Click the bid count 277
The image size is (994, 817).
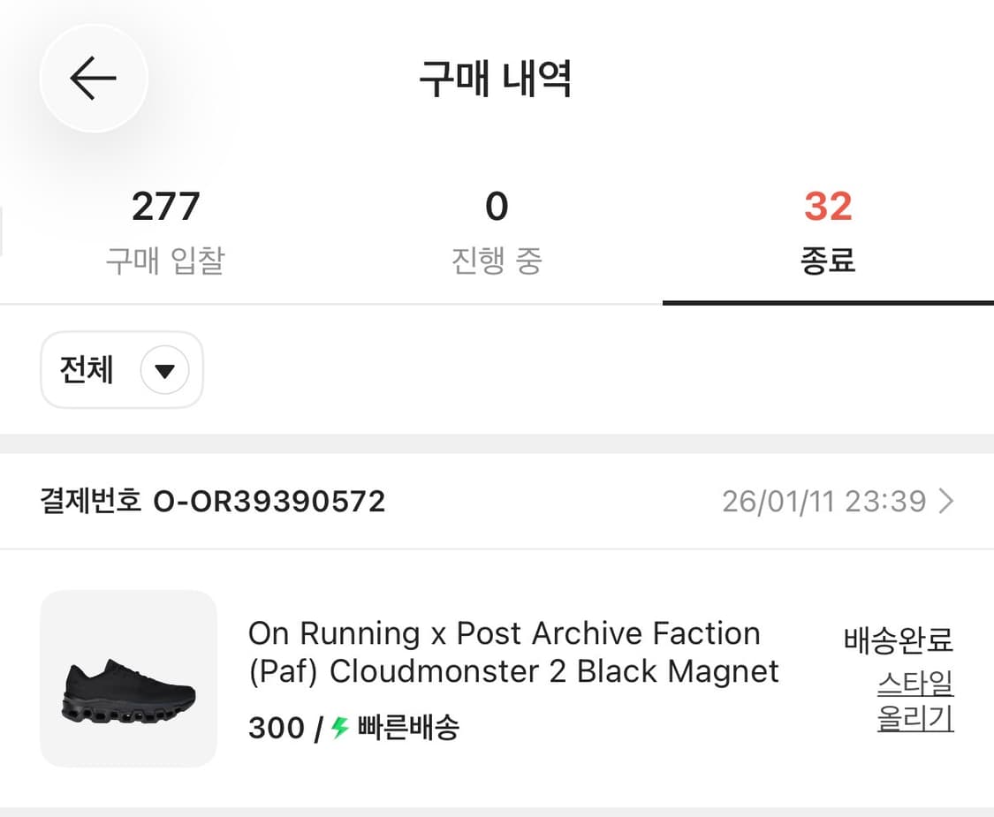(x=165, y=207)
